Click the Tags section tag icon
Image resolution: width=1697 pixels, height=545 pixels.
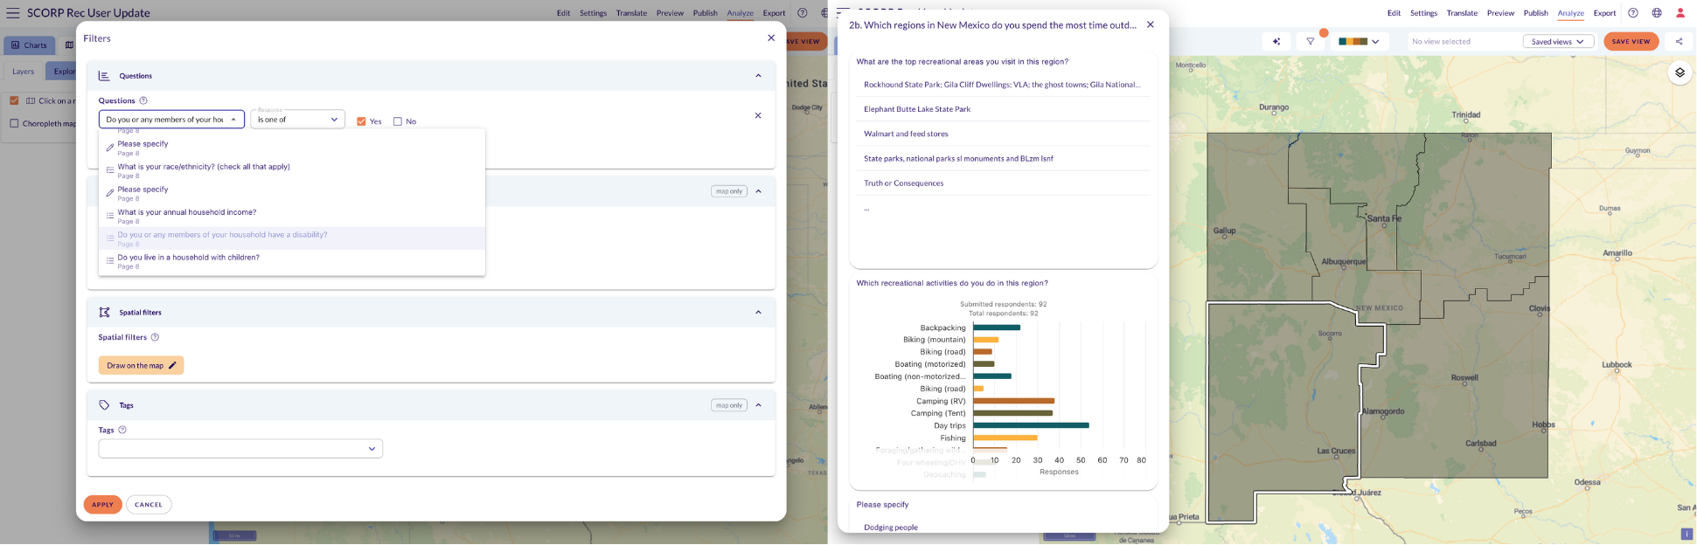(x=104, y=405)
